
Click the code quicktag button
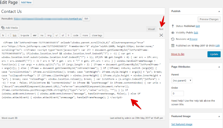(x=76, y=35)
